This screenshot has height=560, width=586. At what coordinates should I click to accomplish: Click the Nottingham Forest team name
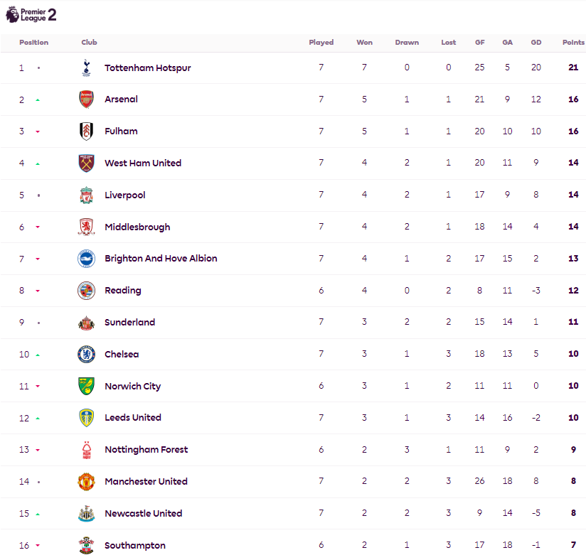(x=146, y=450)
